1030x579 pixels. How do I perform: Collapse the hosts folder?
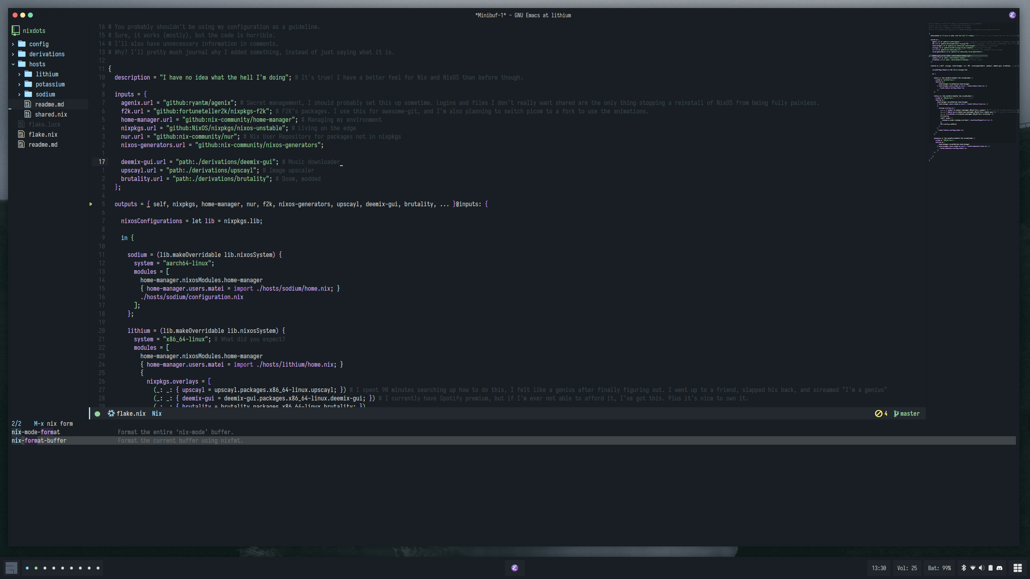point(37,64)
